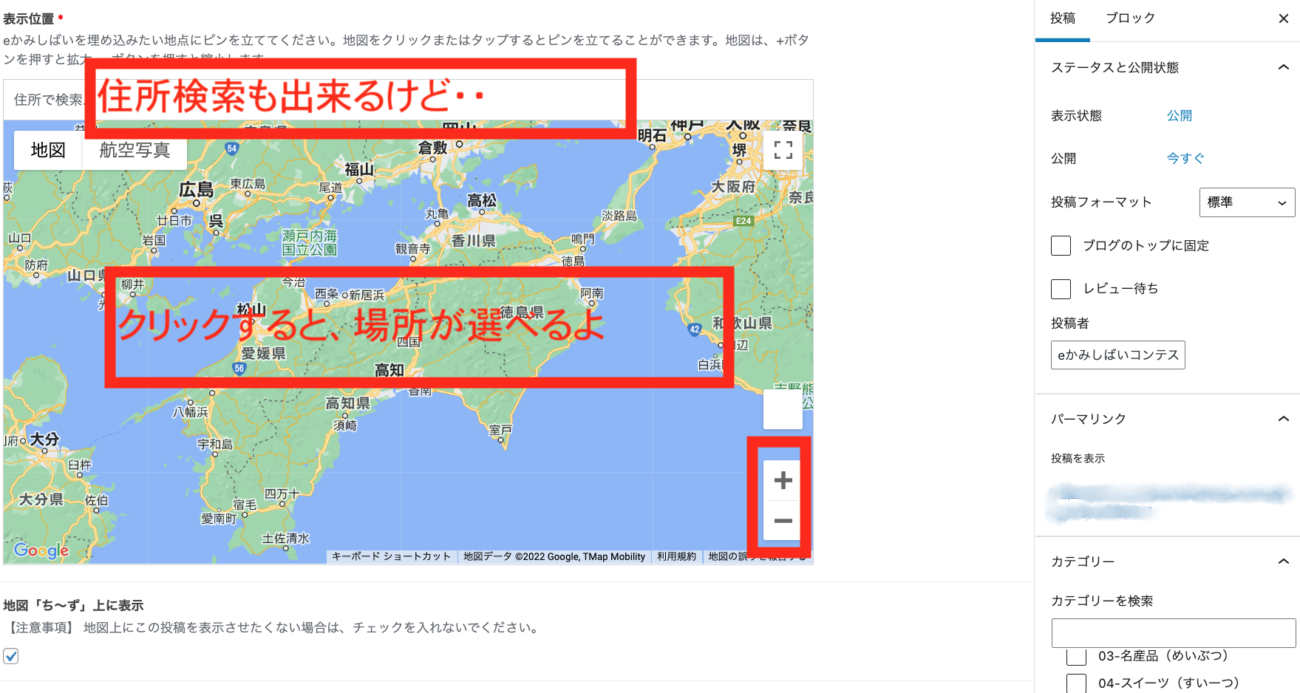Collapse the パーマリンク panel

[1283, 419]
